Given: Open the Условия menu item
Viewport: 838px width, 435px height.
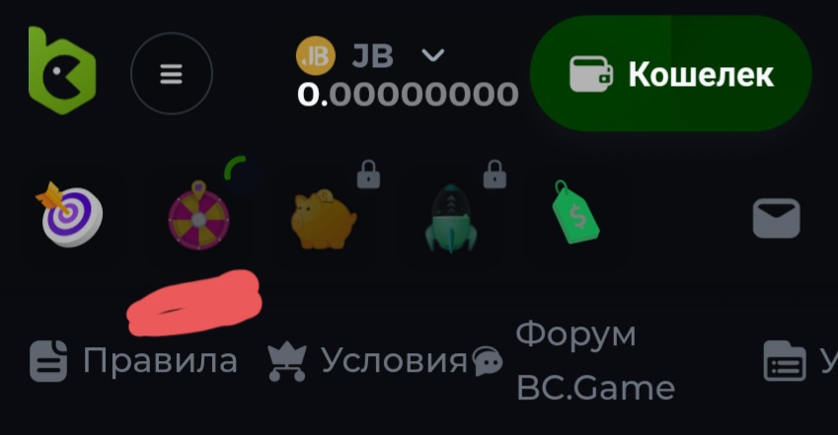Looking at the screenshot, I should point(367,361).
